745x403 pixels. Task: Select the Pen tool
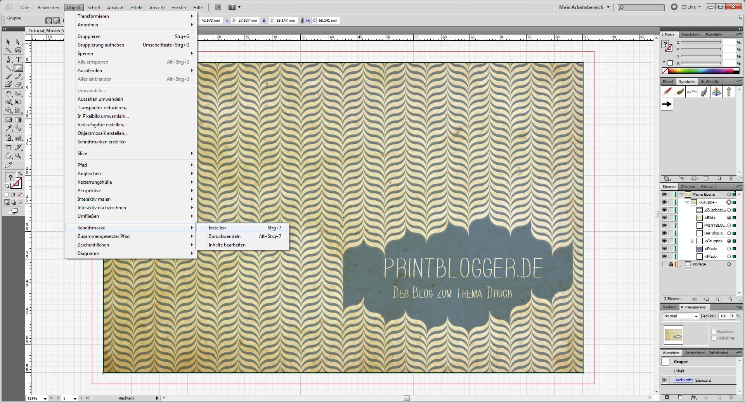8,59
